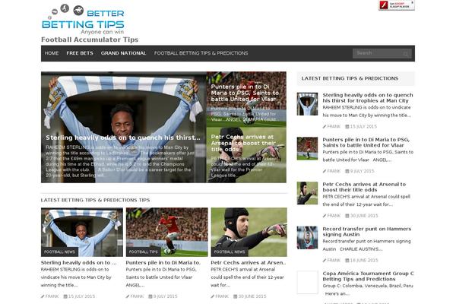456x304 pixels.
Task: Open the HOME menu item
Action: [52, 53]
